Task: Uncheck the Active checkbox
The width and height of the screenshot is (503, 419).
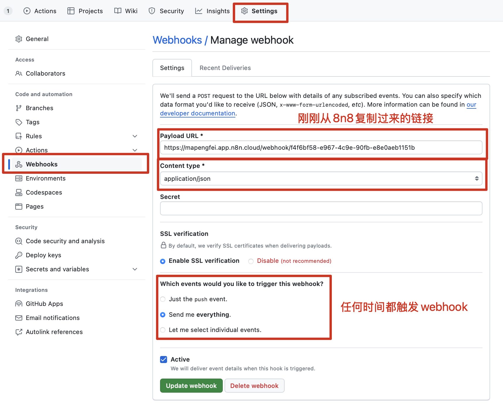Action: pos(163,359)
